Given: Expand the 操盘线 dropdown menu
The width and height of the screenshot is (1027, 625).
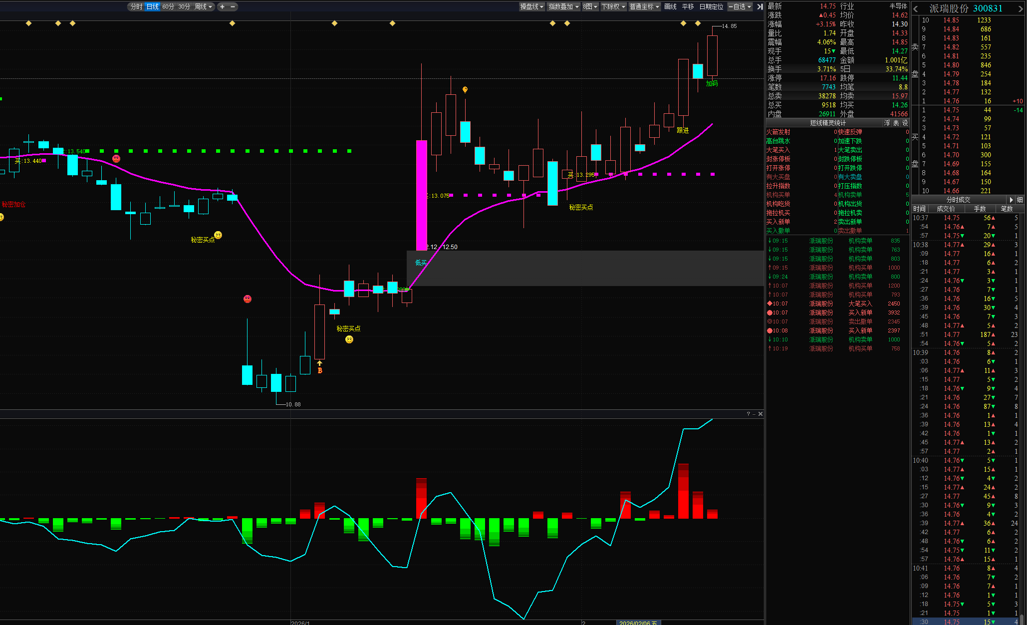Looking at the screenshot, I should point(531,6).
